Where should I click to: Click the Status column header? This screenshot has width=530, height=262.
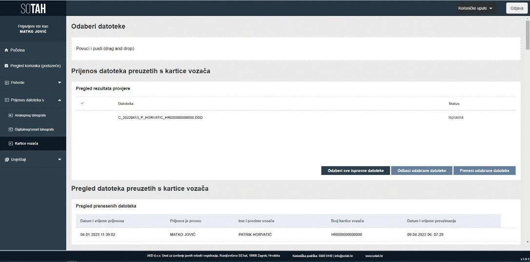[454, 103]
